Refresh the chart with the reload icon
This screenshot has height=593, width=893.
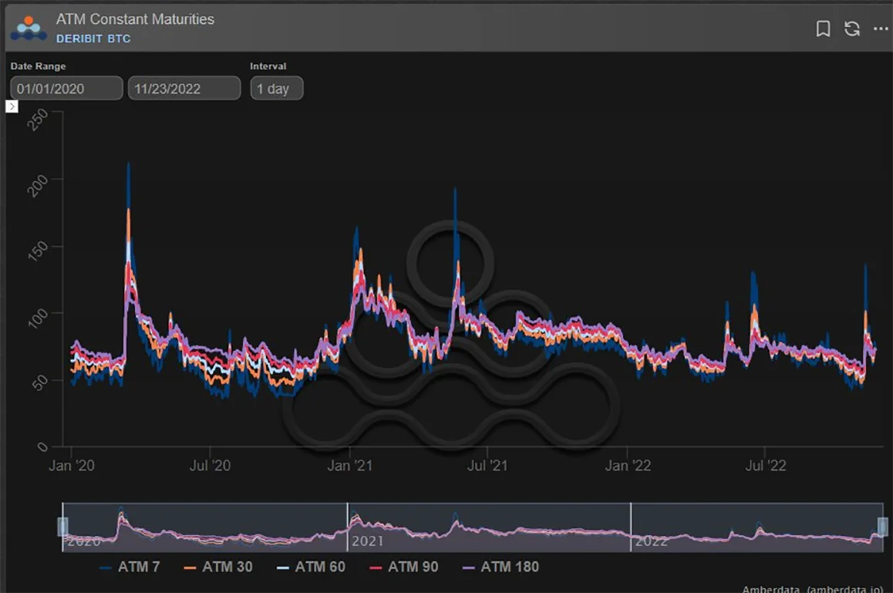[x=852, y=29]
